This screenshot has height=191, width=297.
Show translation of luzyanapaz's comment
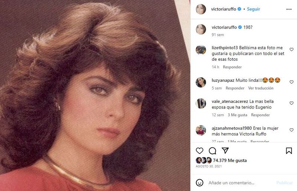pos(261,88)
